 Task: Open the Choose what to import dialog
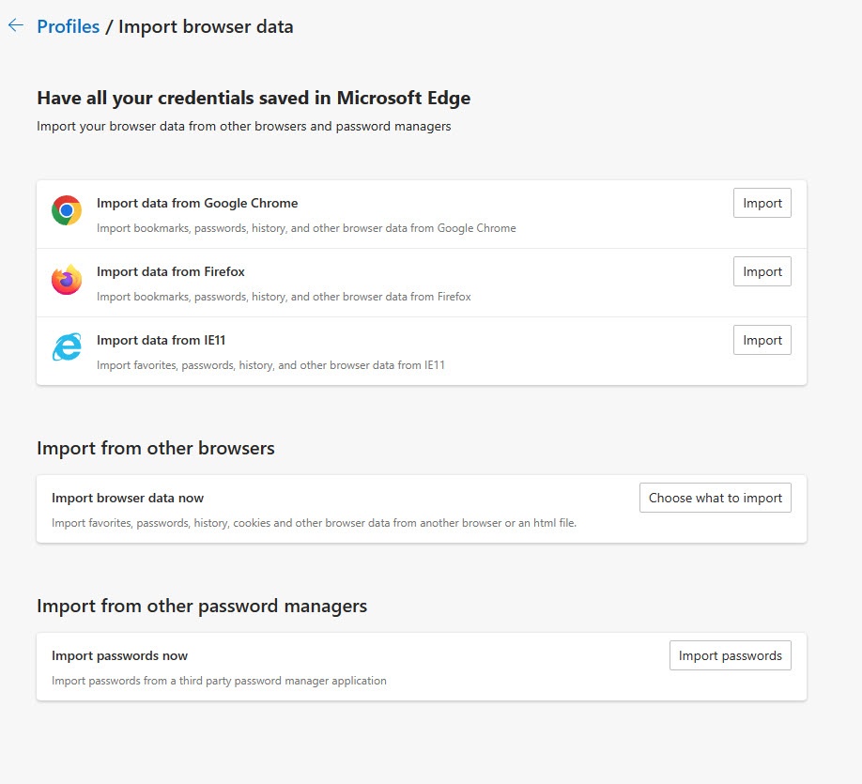(715, 498)
